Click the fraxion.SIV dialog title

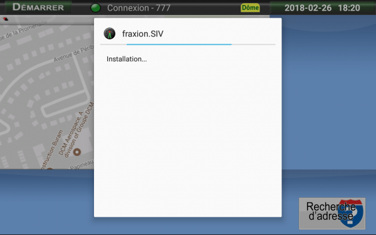(143, 34)
